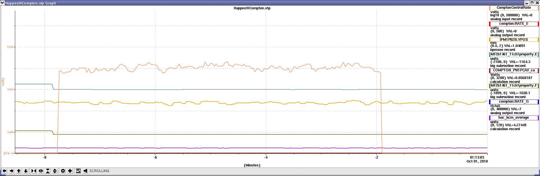Select the compton:RATE_G legend entry
The width and height of the screenshot is (540, 176).
pyautogui.click(x=514, y=102)
